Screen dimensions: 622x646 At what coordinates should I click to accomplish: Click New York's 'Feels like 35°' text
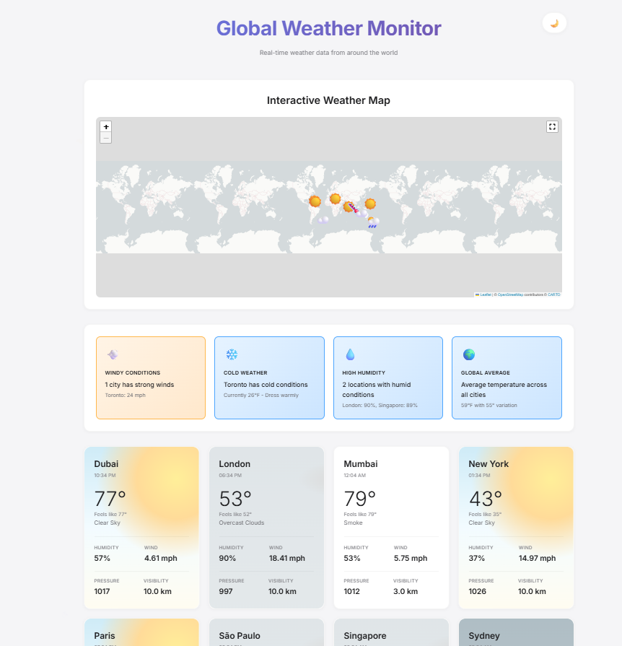pyautogui.click(x=485, y=514)
